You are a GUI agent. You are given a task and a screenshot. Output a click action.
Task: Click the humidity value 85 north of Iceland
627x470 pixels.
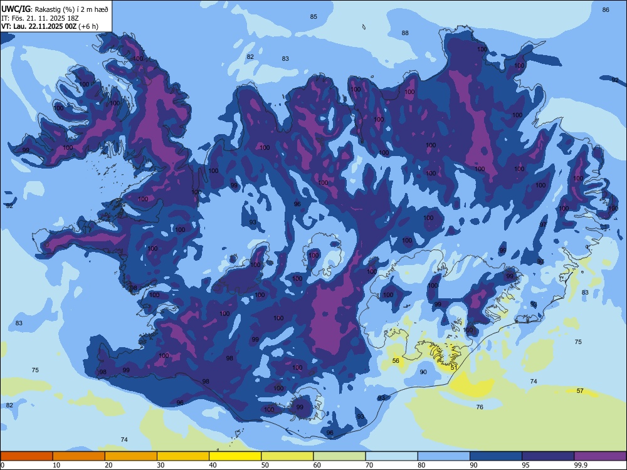coord(313,17)
